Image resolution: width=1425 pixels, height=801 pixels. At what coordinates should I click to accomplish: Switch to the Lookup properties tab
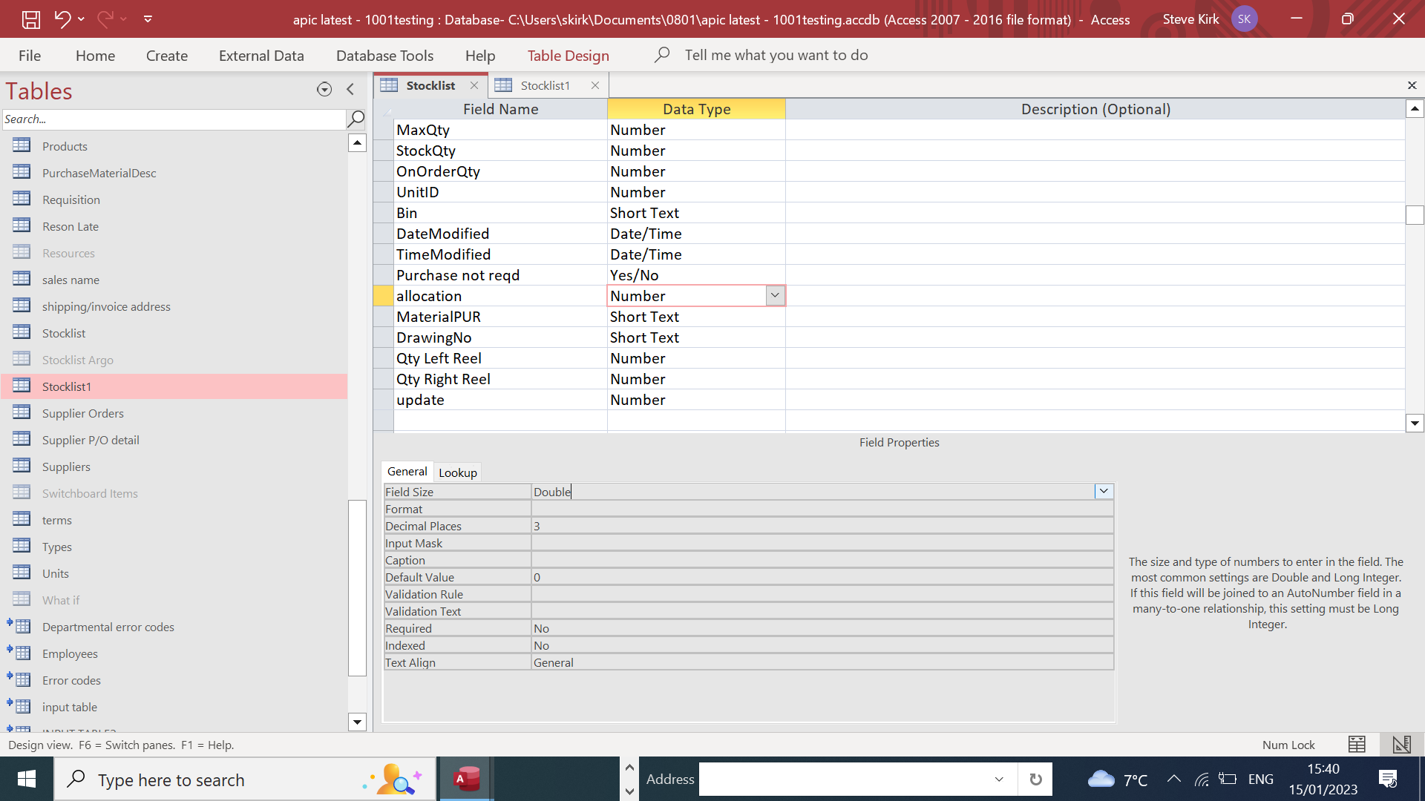tap(458, 472)
